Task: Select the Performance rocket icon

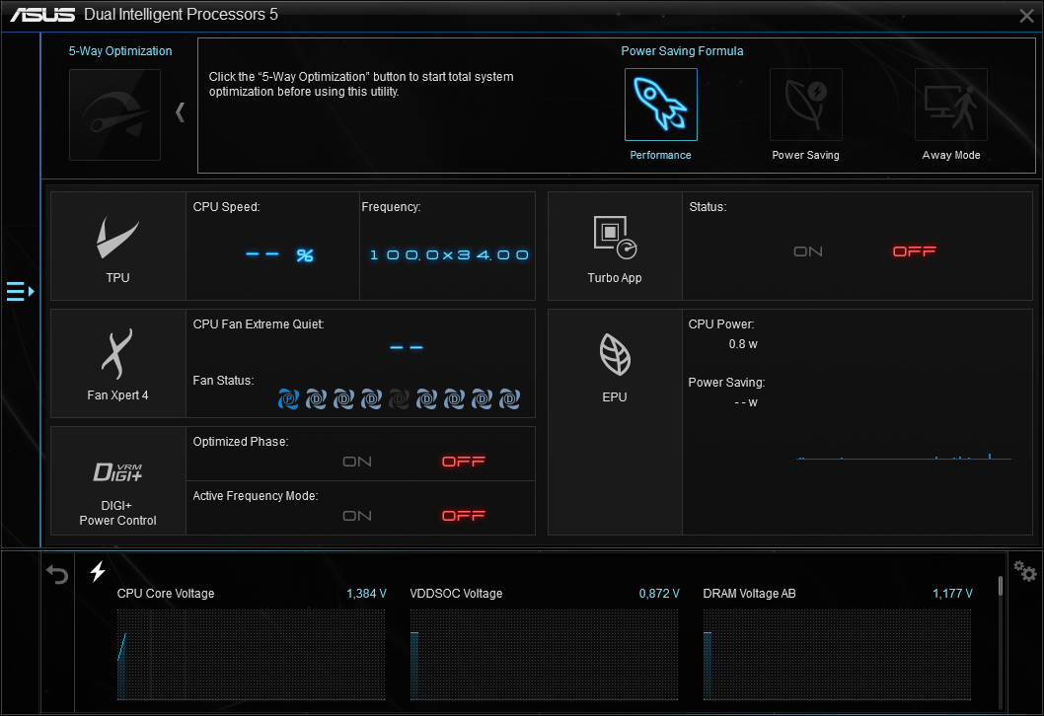Action: point(660,105)
